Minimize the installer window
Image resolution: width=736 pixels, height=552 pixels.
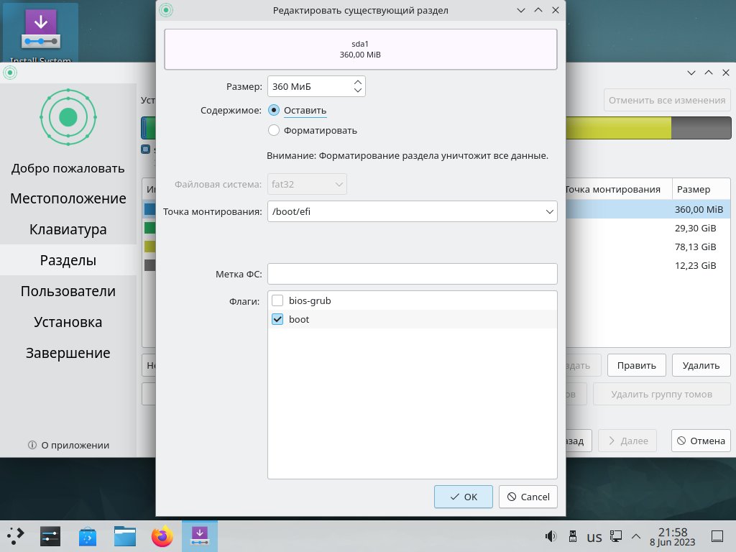point(691,73)
